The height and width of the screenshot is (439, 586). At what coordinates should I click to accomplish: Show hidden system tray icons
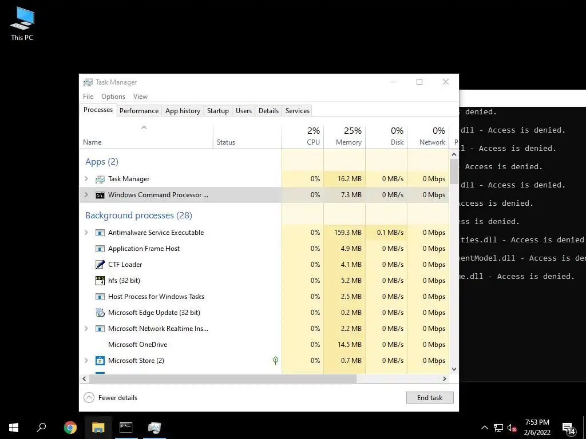click(484, 428)
